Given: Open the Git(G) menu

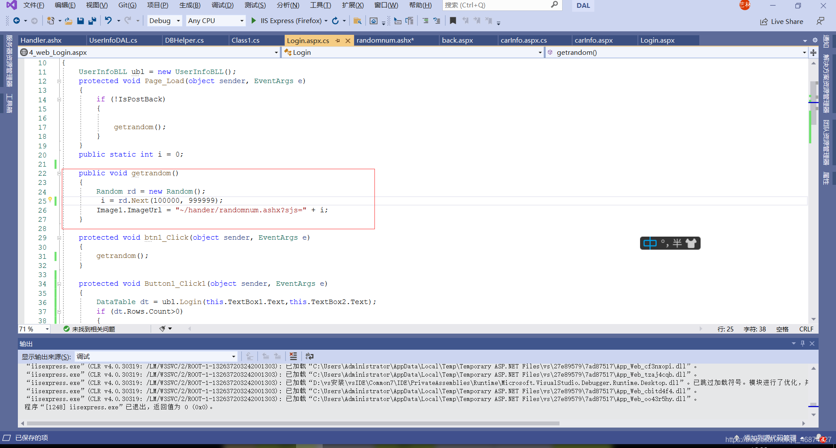Looking at the screenshot, I should click(127, 5).
